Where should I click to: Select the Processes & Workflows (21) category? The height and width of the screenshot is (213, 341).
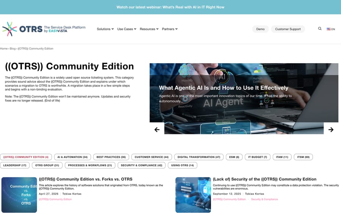[90, 165]
